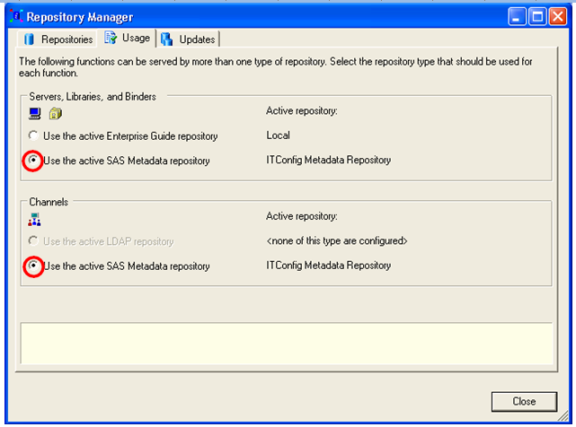Viewport: 576px width, 427px height.
Task: Close the dialog using the red X
Action: coord(558,16)
